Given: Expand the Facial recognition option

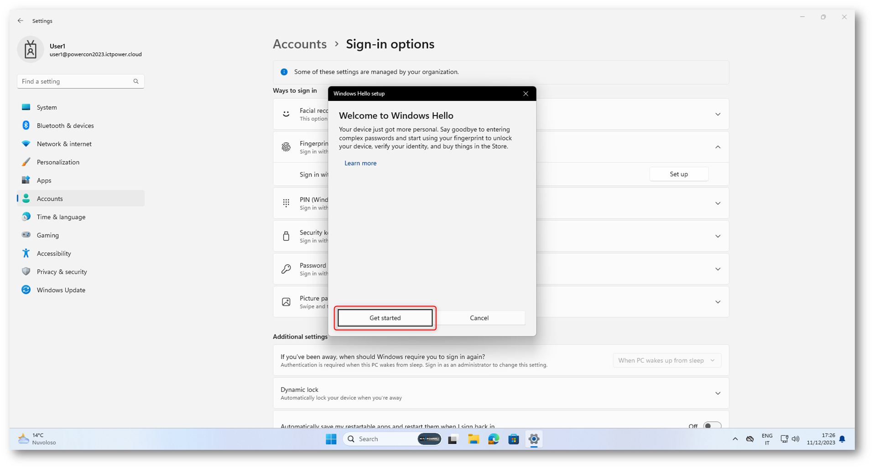Looking at the screenshot, I should 718,114.
